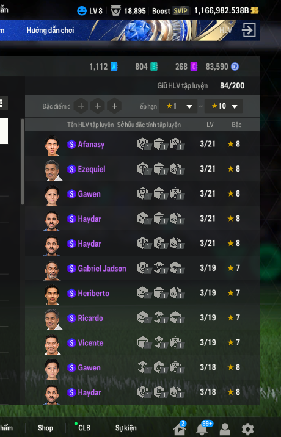The image size is (281, 437).
Task: Open the settings gear icon
Action: (247, 429)
